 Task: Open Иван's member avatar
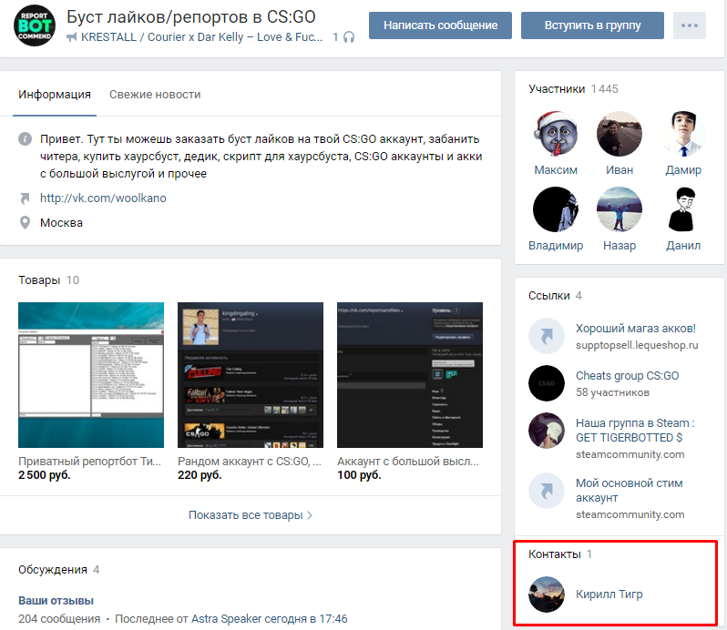coord(619,134)
